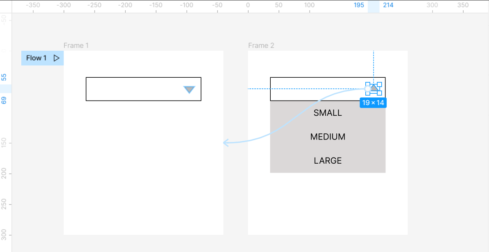Click the prototype connection node circle
This screenshot has height=252, width=489.
tap(368, 88)
